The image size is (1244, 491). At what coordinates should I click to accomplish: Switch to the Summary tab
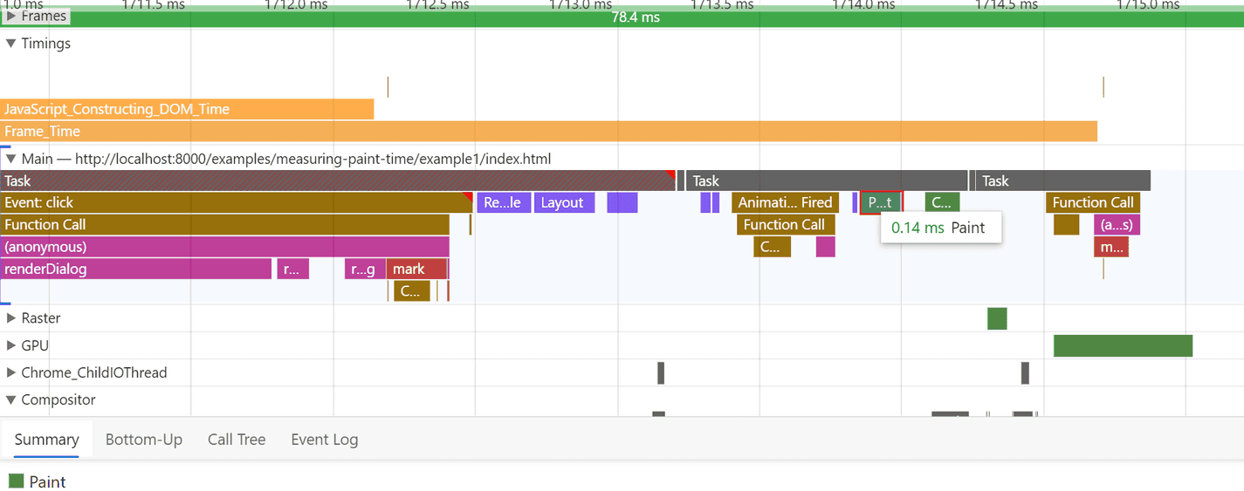pos(46,440)
